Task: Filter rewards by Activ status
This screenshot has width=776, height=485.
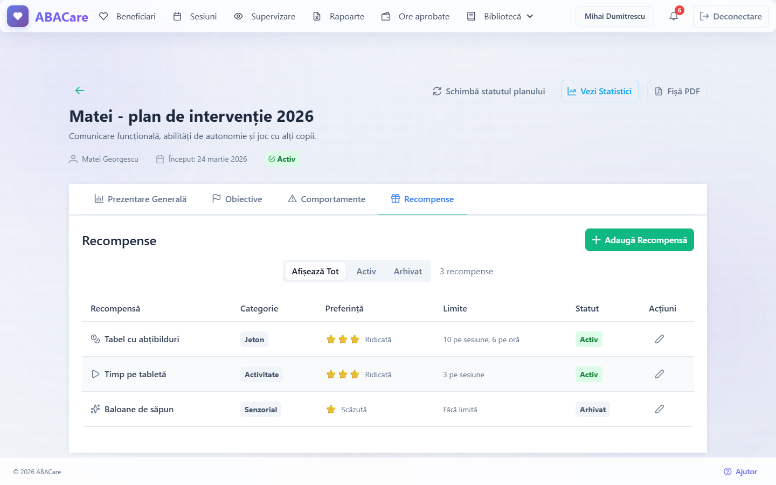Action: pyautogui.click(x=366, y=271)
